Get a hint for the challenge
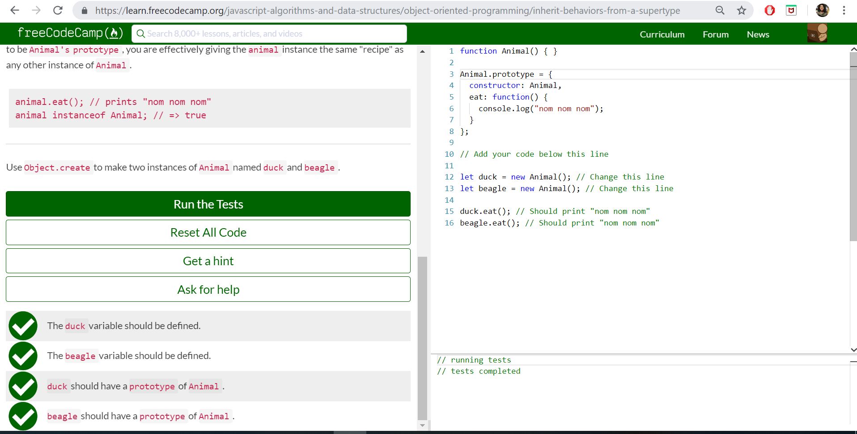Screen dimensions: 857x434 click(x=208, y=261)
